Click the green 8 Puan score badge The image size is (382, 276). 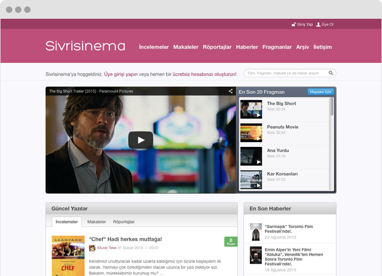[x=231, y=242]
